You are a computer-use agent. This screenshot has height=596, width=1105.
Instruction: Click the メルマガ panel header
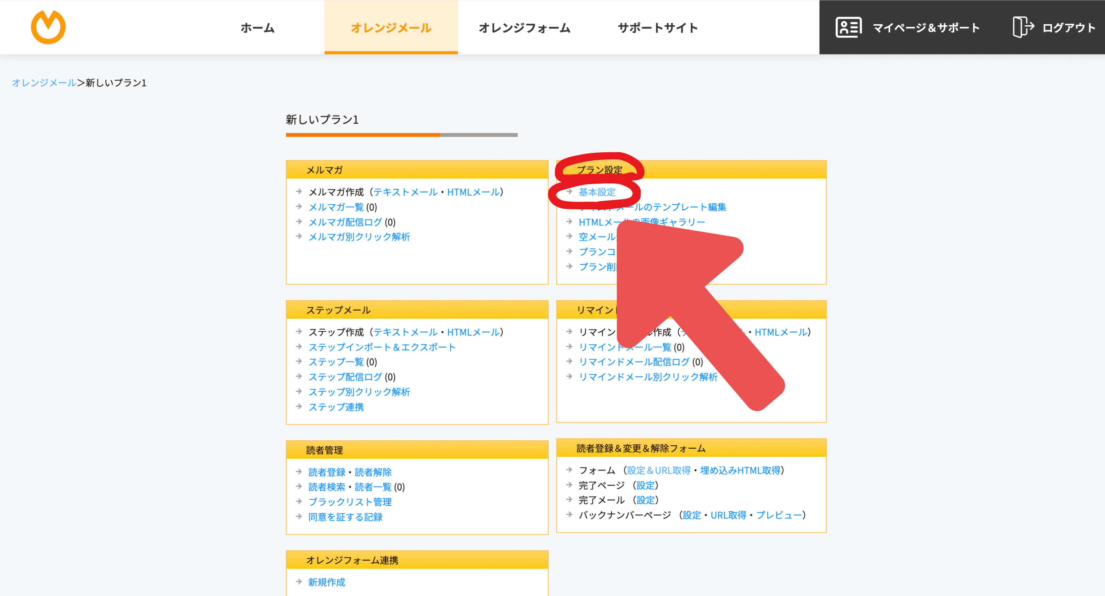click(x=417, y=170)
